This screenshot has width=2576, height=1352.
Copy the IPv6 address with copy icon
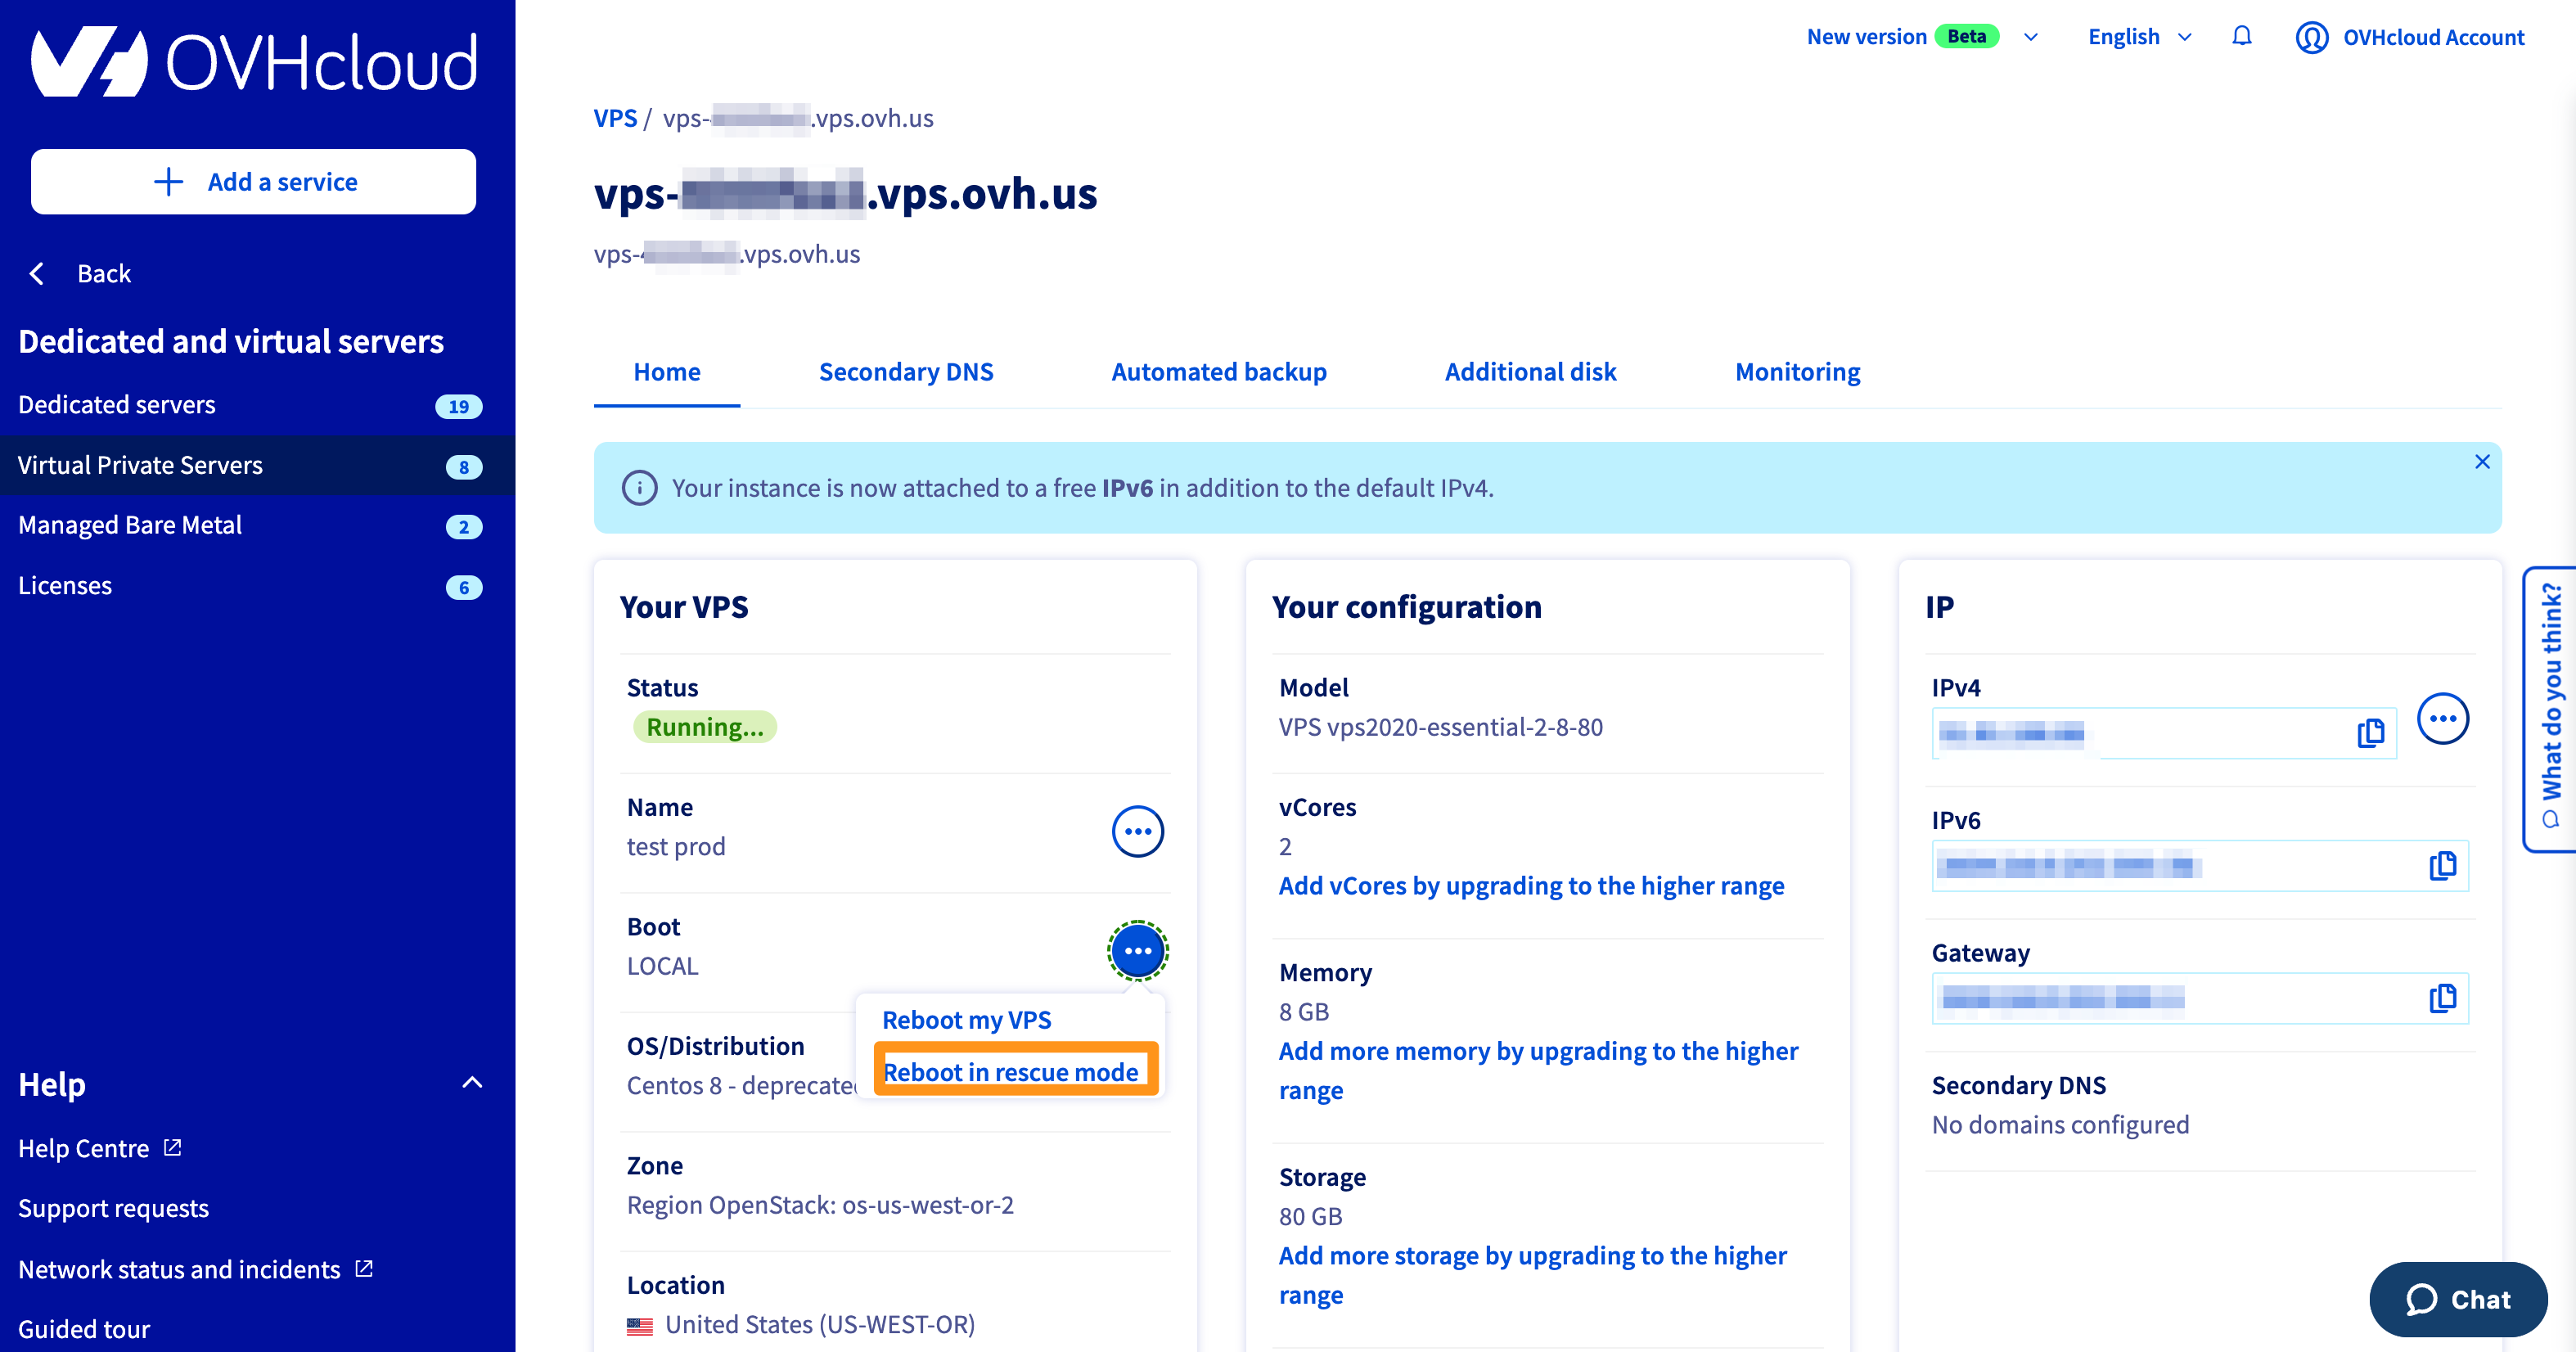2442,865
